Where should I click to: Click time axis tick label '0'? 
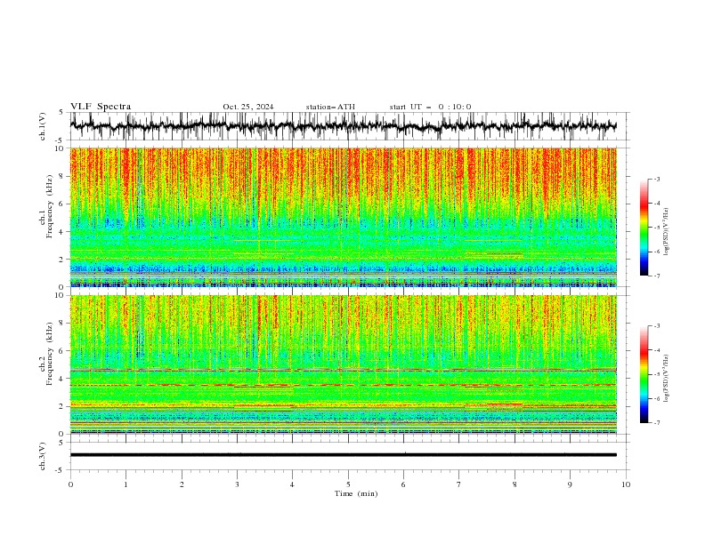coord(70,484)
